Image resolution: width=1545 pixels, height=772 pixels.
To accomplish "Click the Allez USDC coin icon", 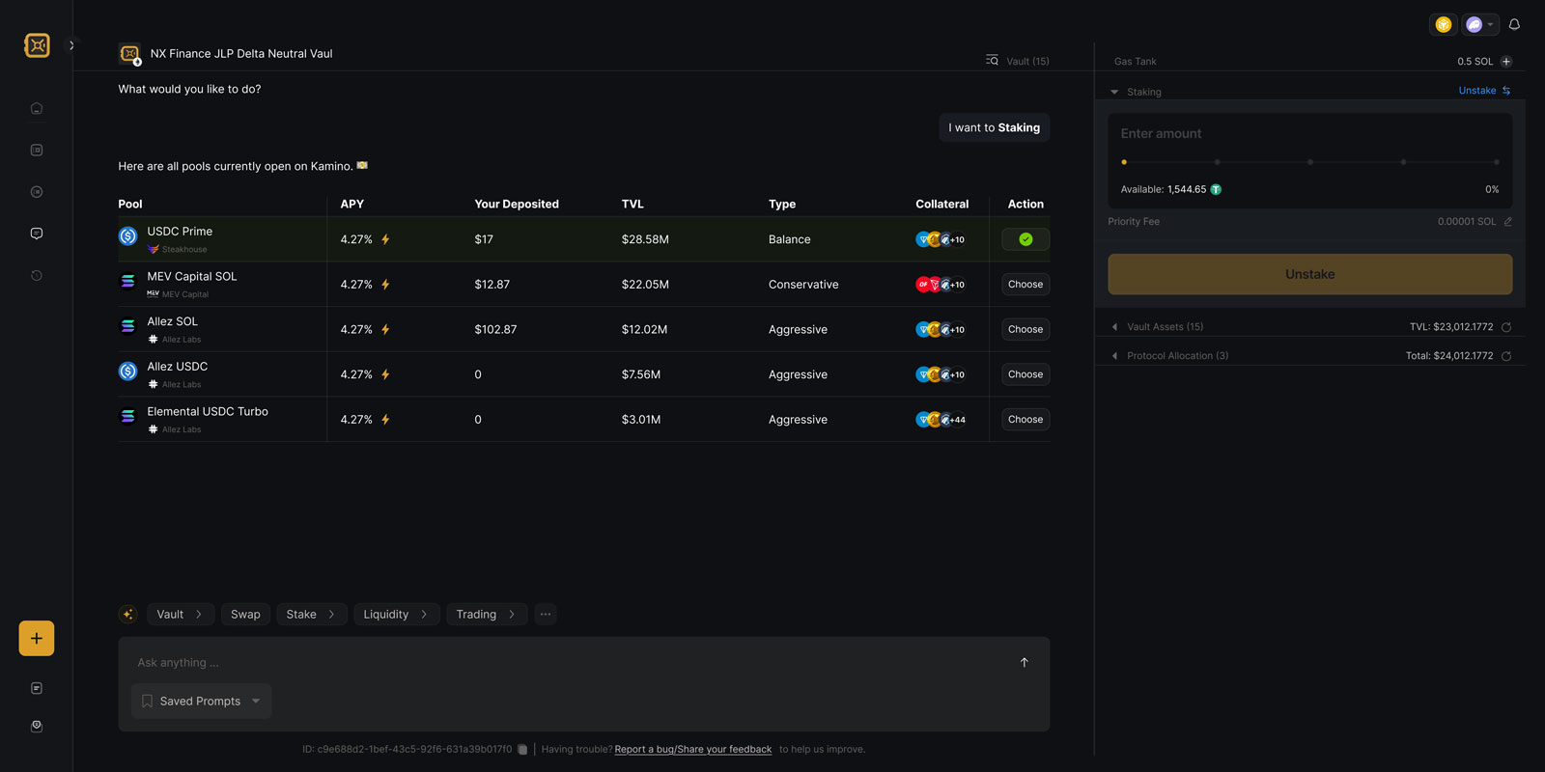I will tap(127, 371).
